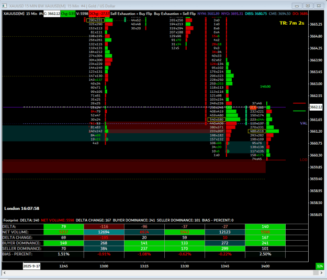
Task: Click the London 16:07:58 clock text
Action: pyautogui.click(x=21, y=208)
